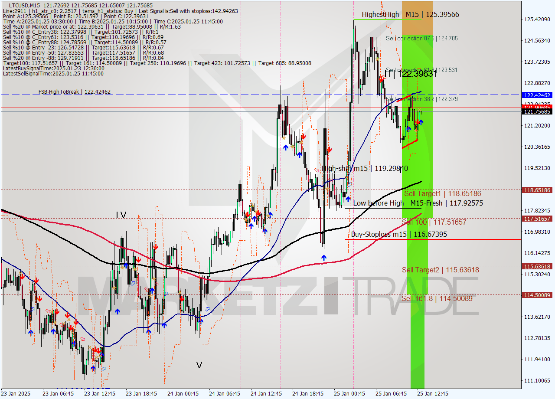Click the '23 Jan 12:45' time label
Image resolution: width=555 pixels, height=399 pixels.
pyautogui.click(x=100, y=394)
